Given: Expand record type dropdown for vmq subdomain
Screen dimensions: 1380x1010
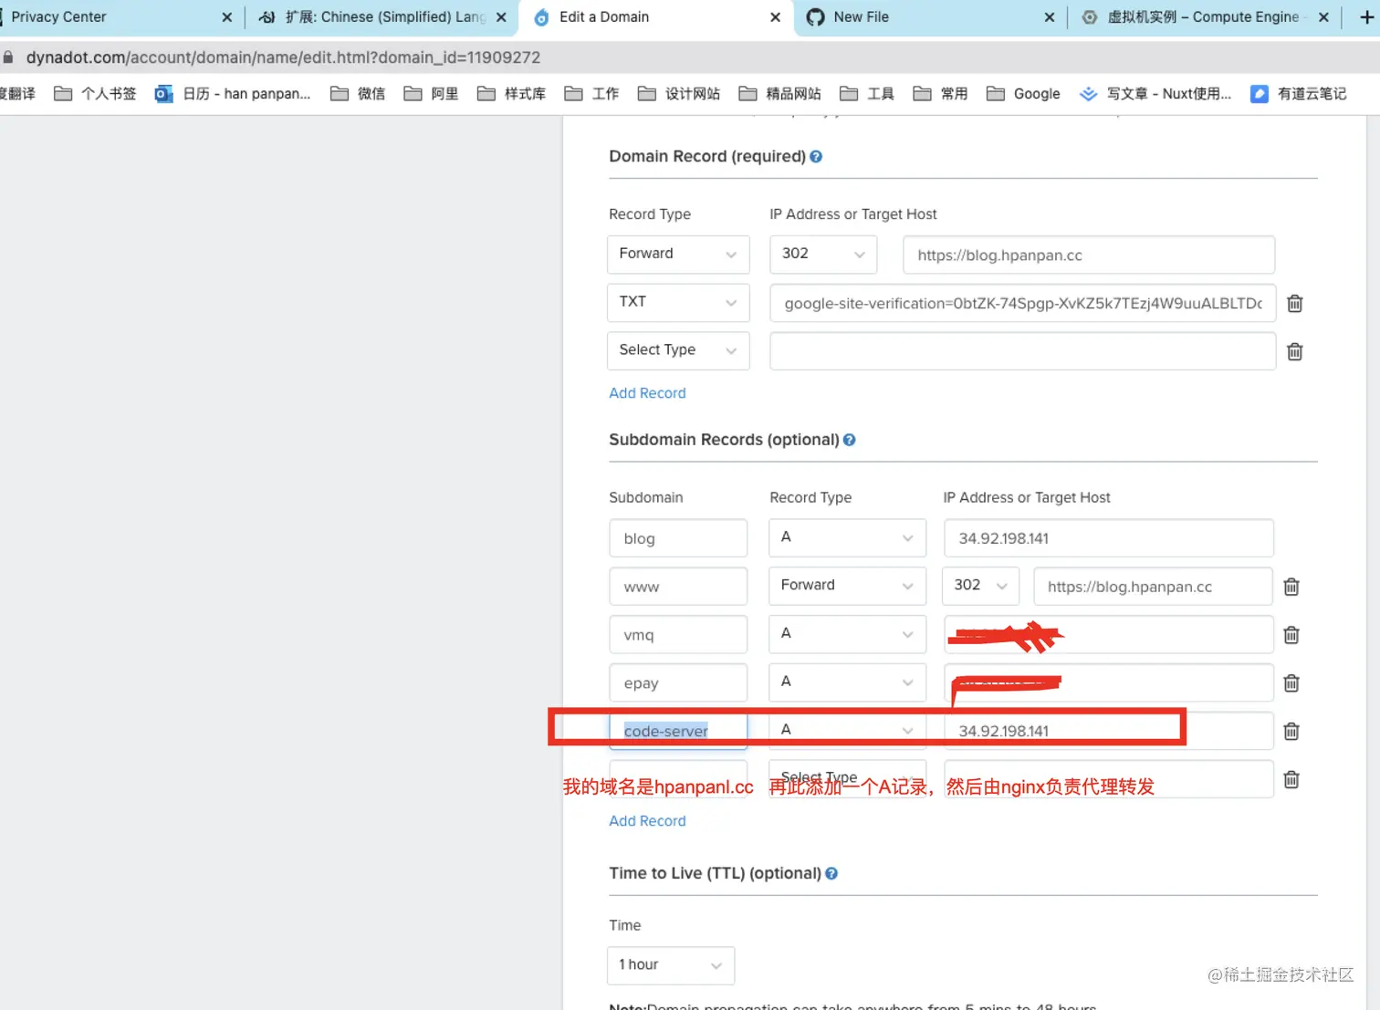Looking at the screenshot, I should click(848, 635).
